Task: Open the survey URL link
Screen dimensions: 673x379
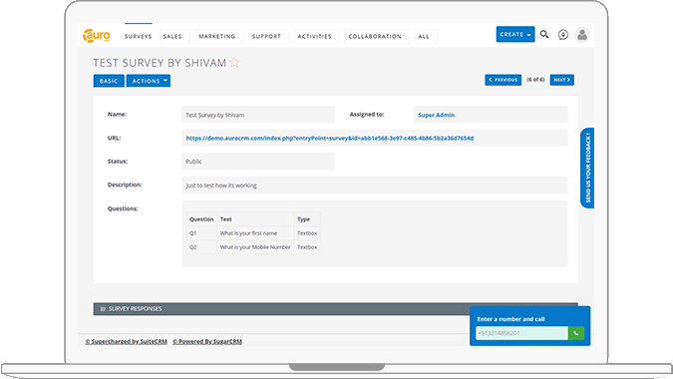Action: click(x=330, y=139)
